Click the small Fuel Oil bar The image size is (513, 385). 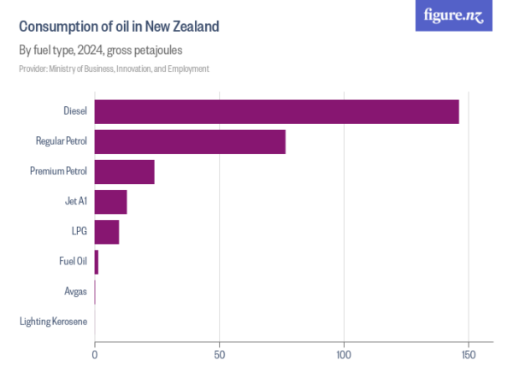pos(97,263)
